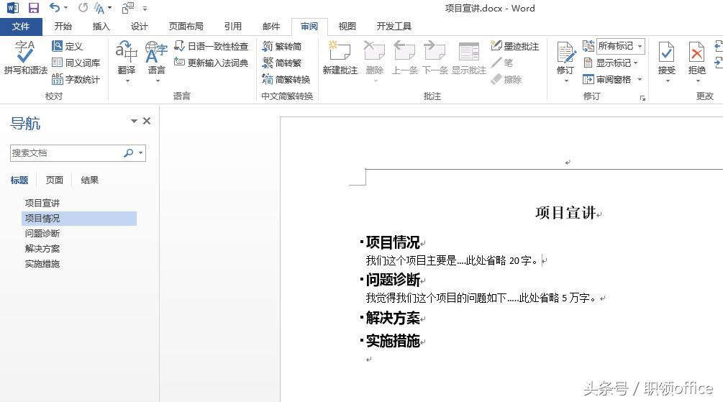The image size is (723, 402).
Task: Run Japanese consistency check (日语一致性检查)
Action: 212,46
